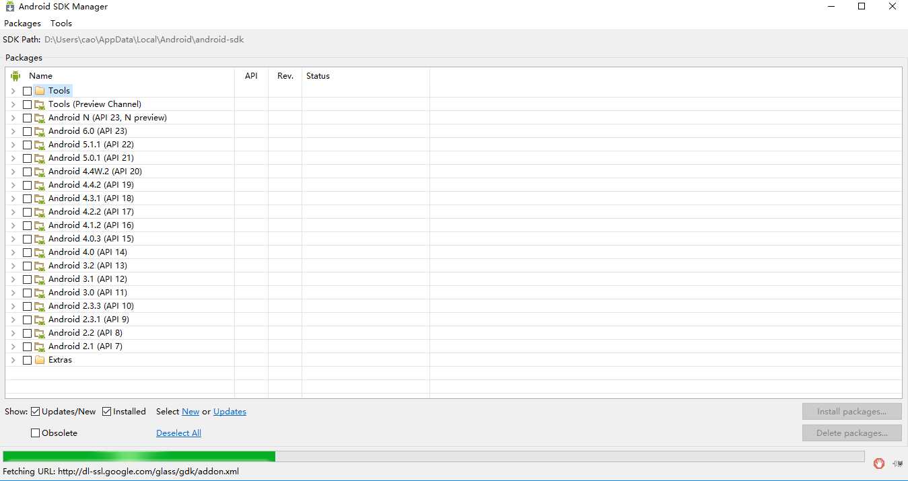Screen dimensions: 908x481
Task: Click the Android 6.0 (API 23) folder icon
Action: (x=40, y=131)
